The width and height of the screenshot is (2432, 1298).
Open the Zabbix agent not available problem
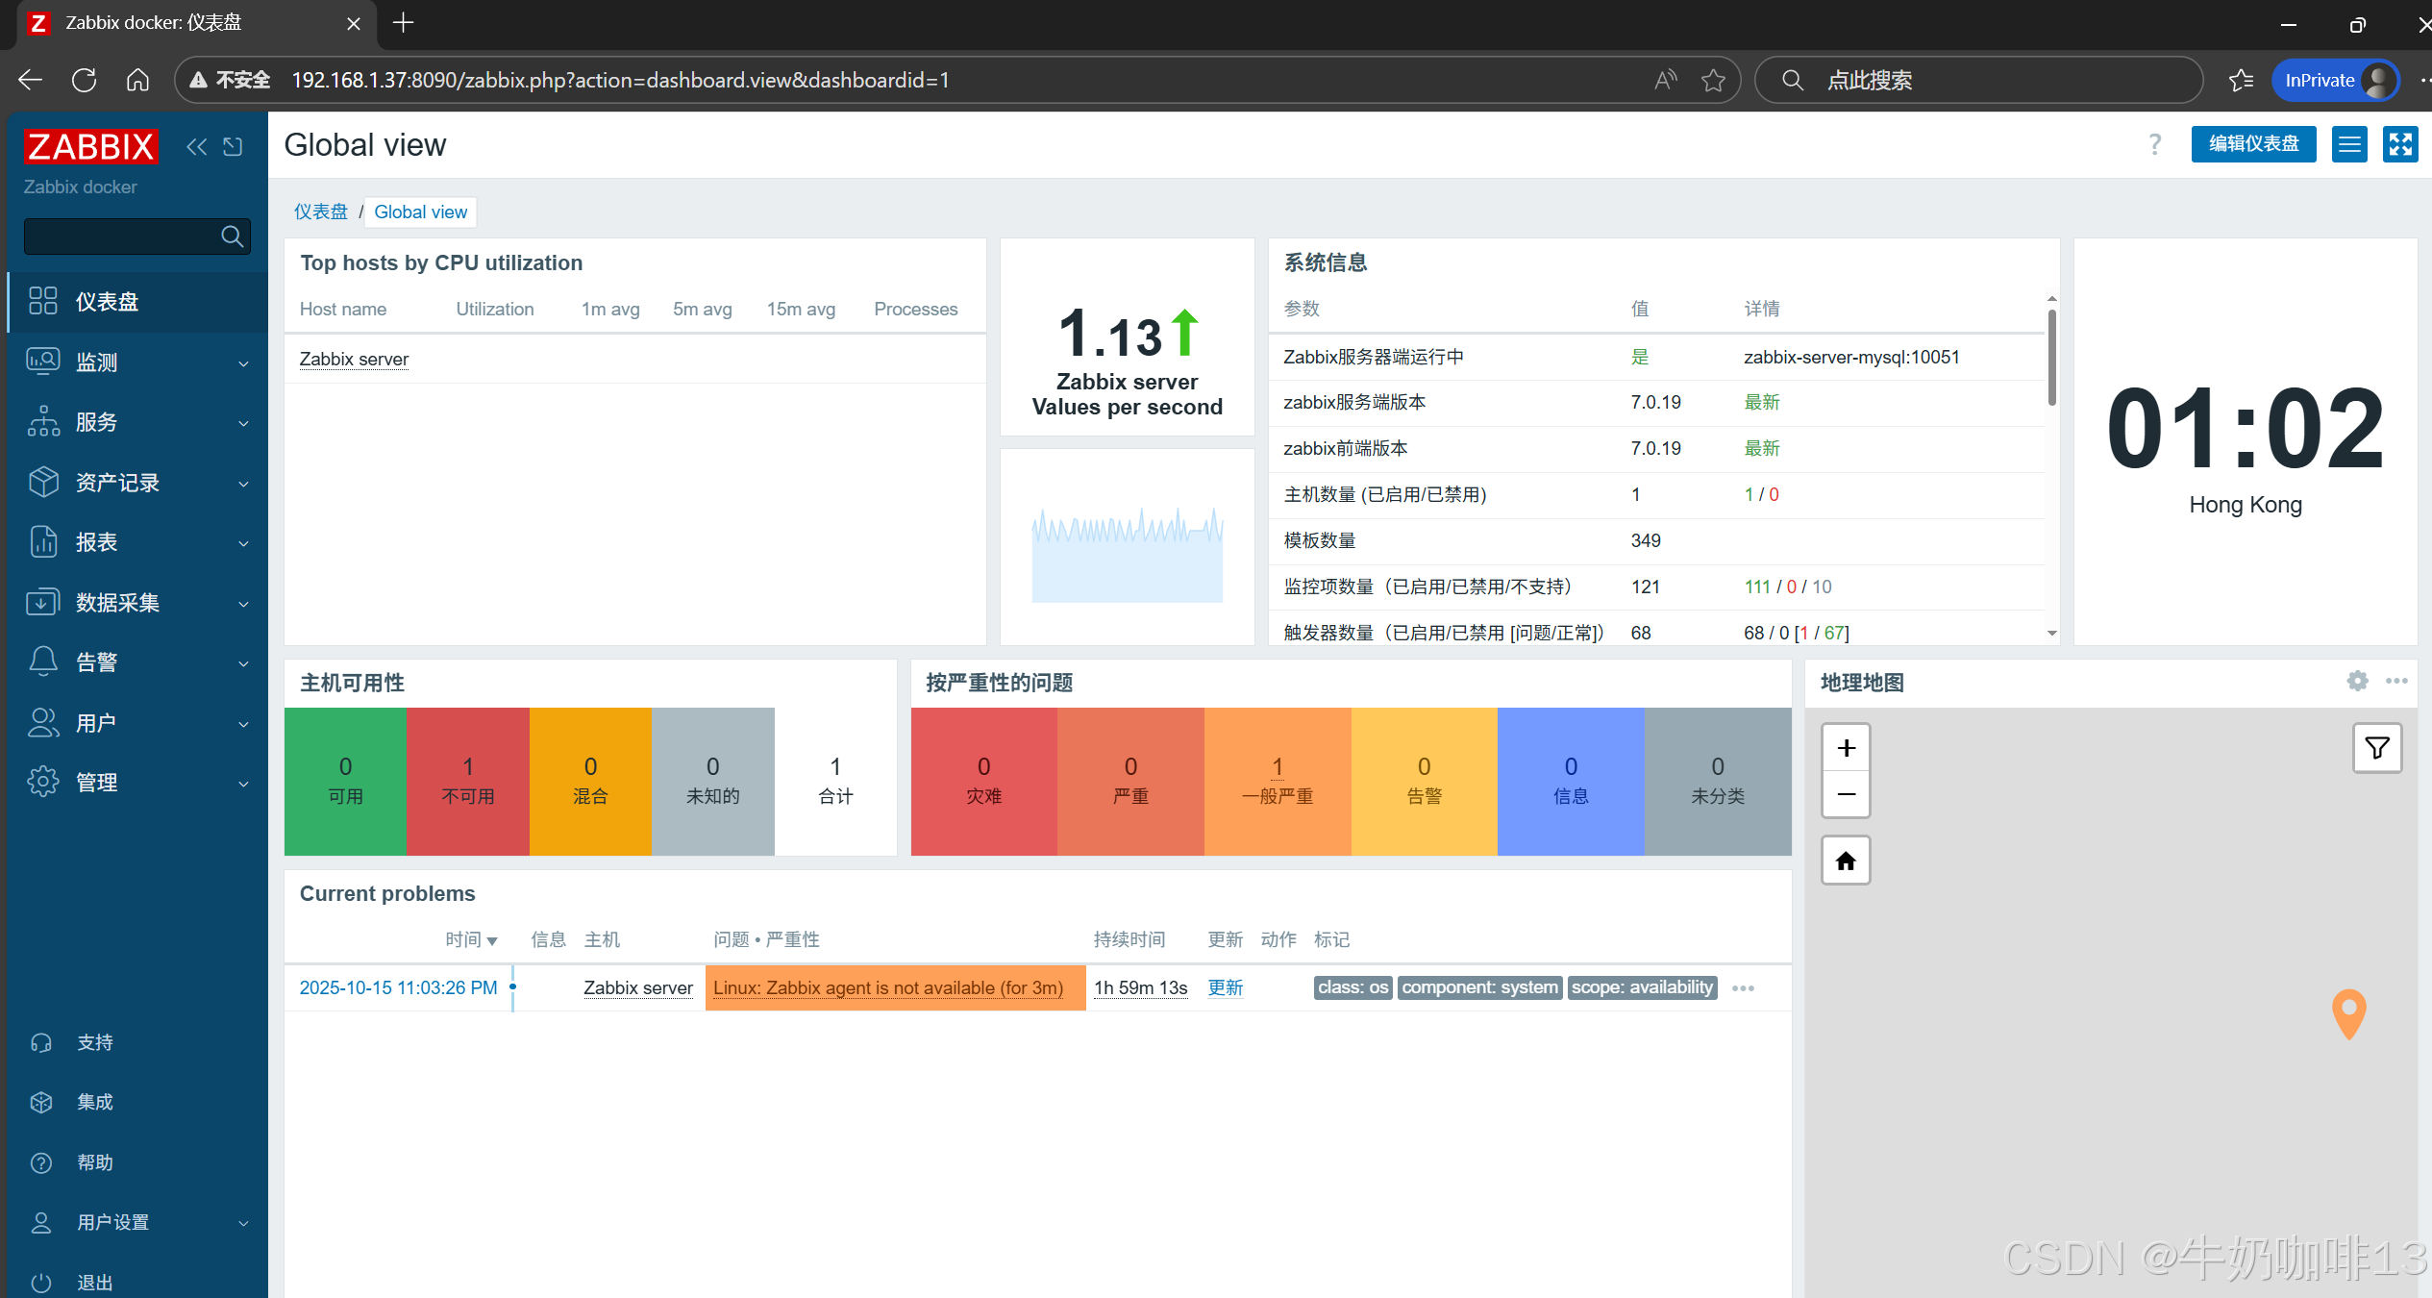point(887,987)
